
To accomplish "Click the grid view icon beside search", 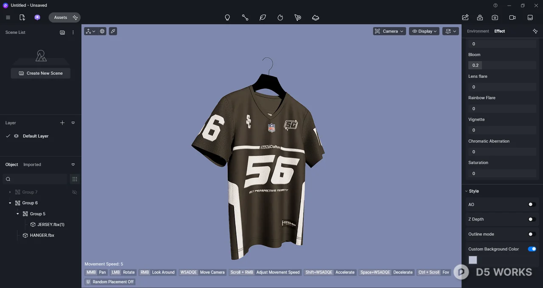I will [x=75, y=179].
